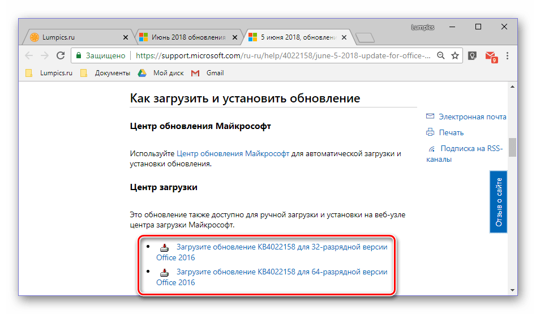Click the vertical scrollbar thumb
The image size is (536, 314).
(x=512, y=147)
